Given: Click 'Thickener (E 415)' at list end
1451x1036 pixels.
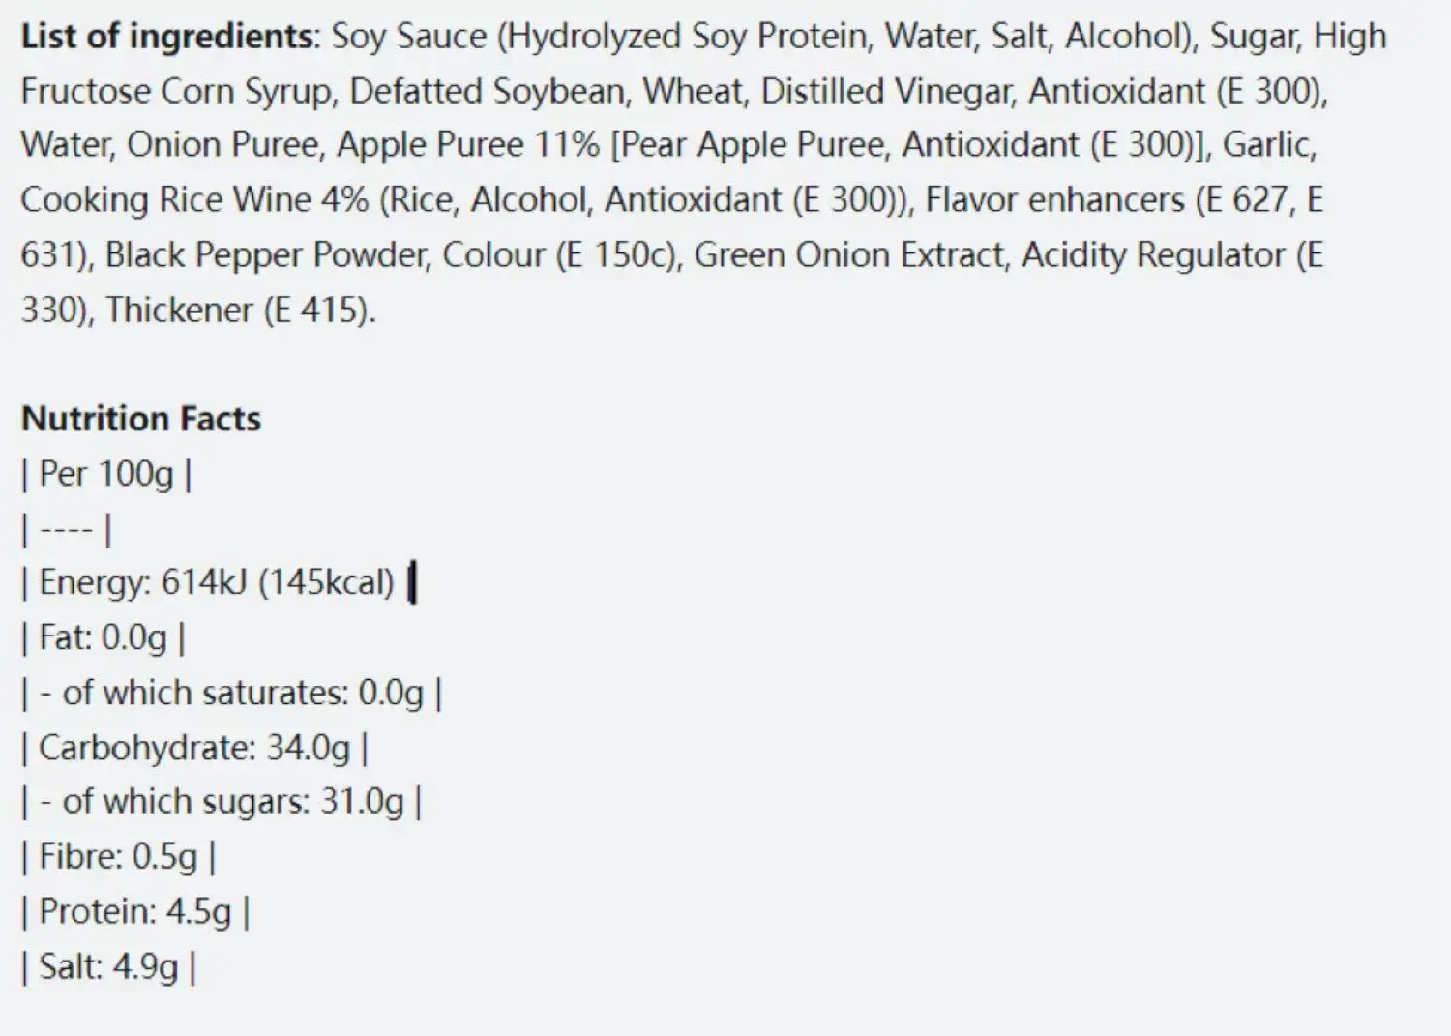Looking at the screenshot, I should [x=239, y=310].
